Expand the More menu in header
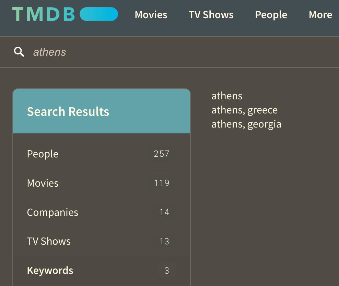This screenshot has height=286, width=339. [x=320, y=15]
